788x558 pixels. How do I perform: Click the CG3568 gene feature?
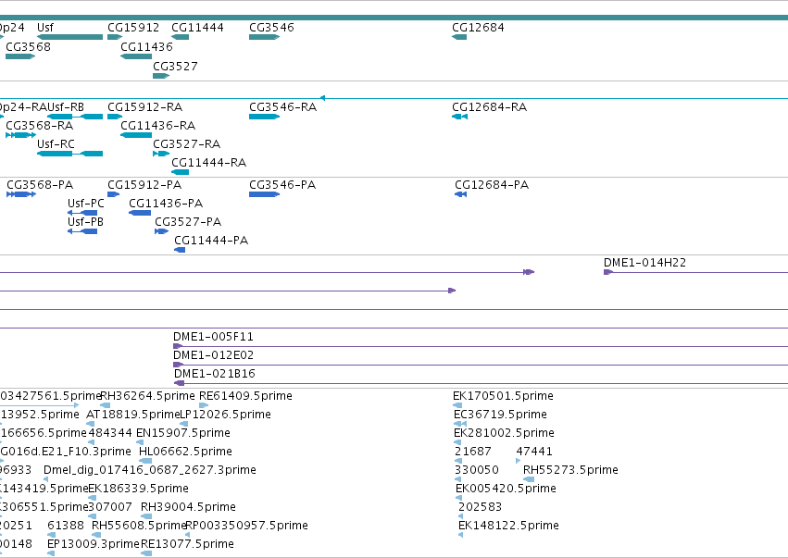pos(20,56)
